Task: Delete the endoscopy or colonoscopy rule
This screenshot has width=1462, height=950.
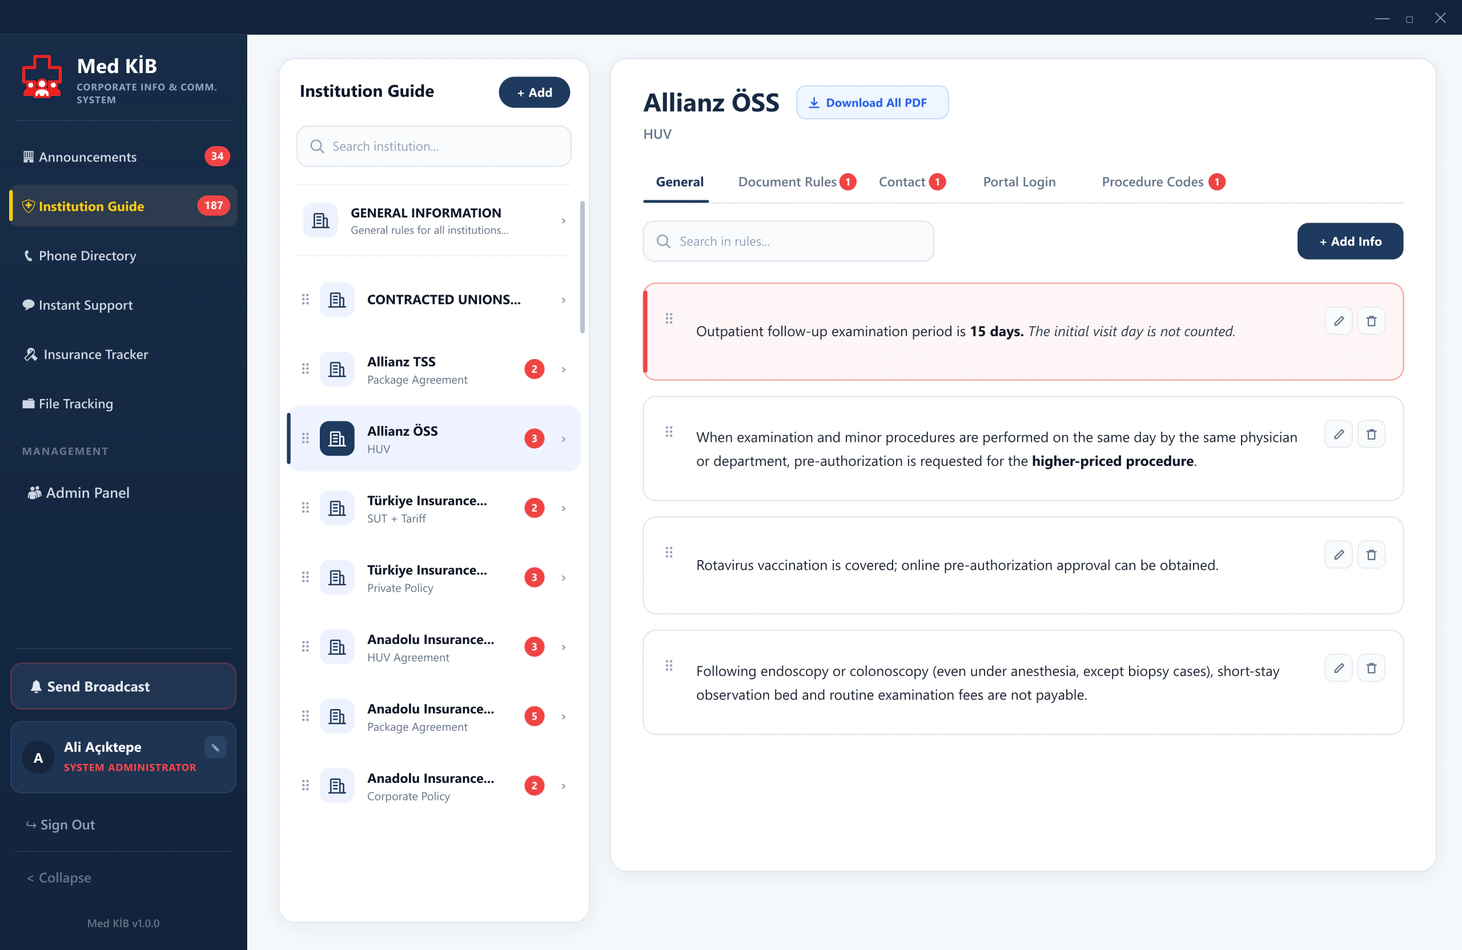Action: (1371, 667)
